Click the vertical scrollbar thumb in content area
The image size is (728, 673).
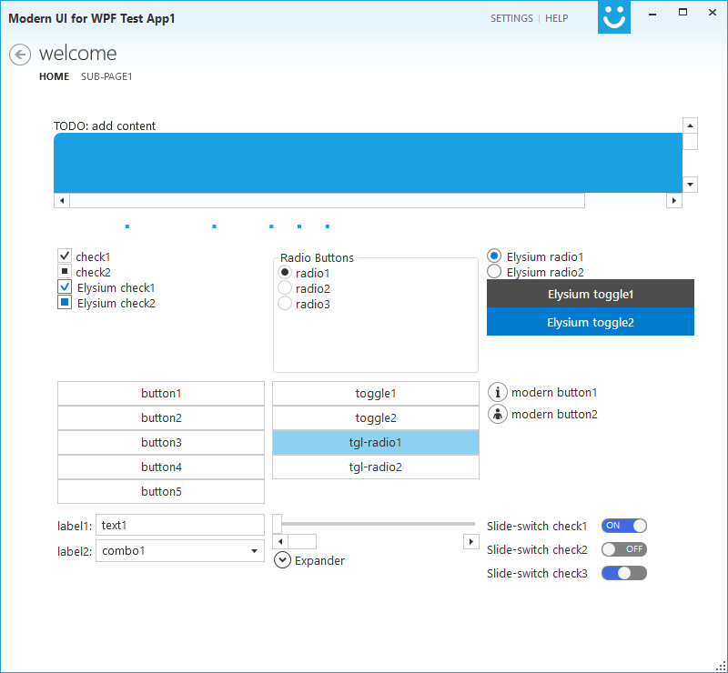point(690,142)
